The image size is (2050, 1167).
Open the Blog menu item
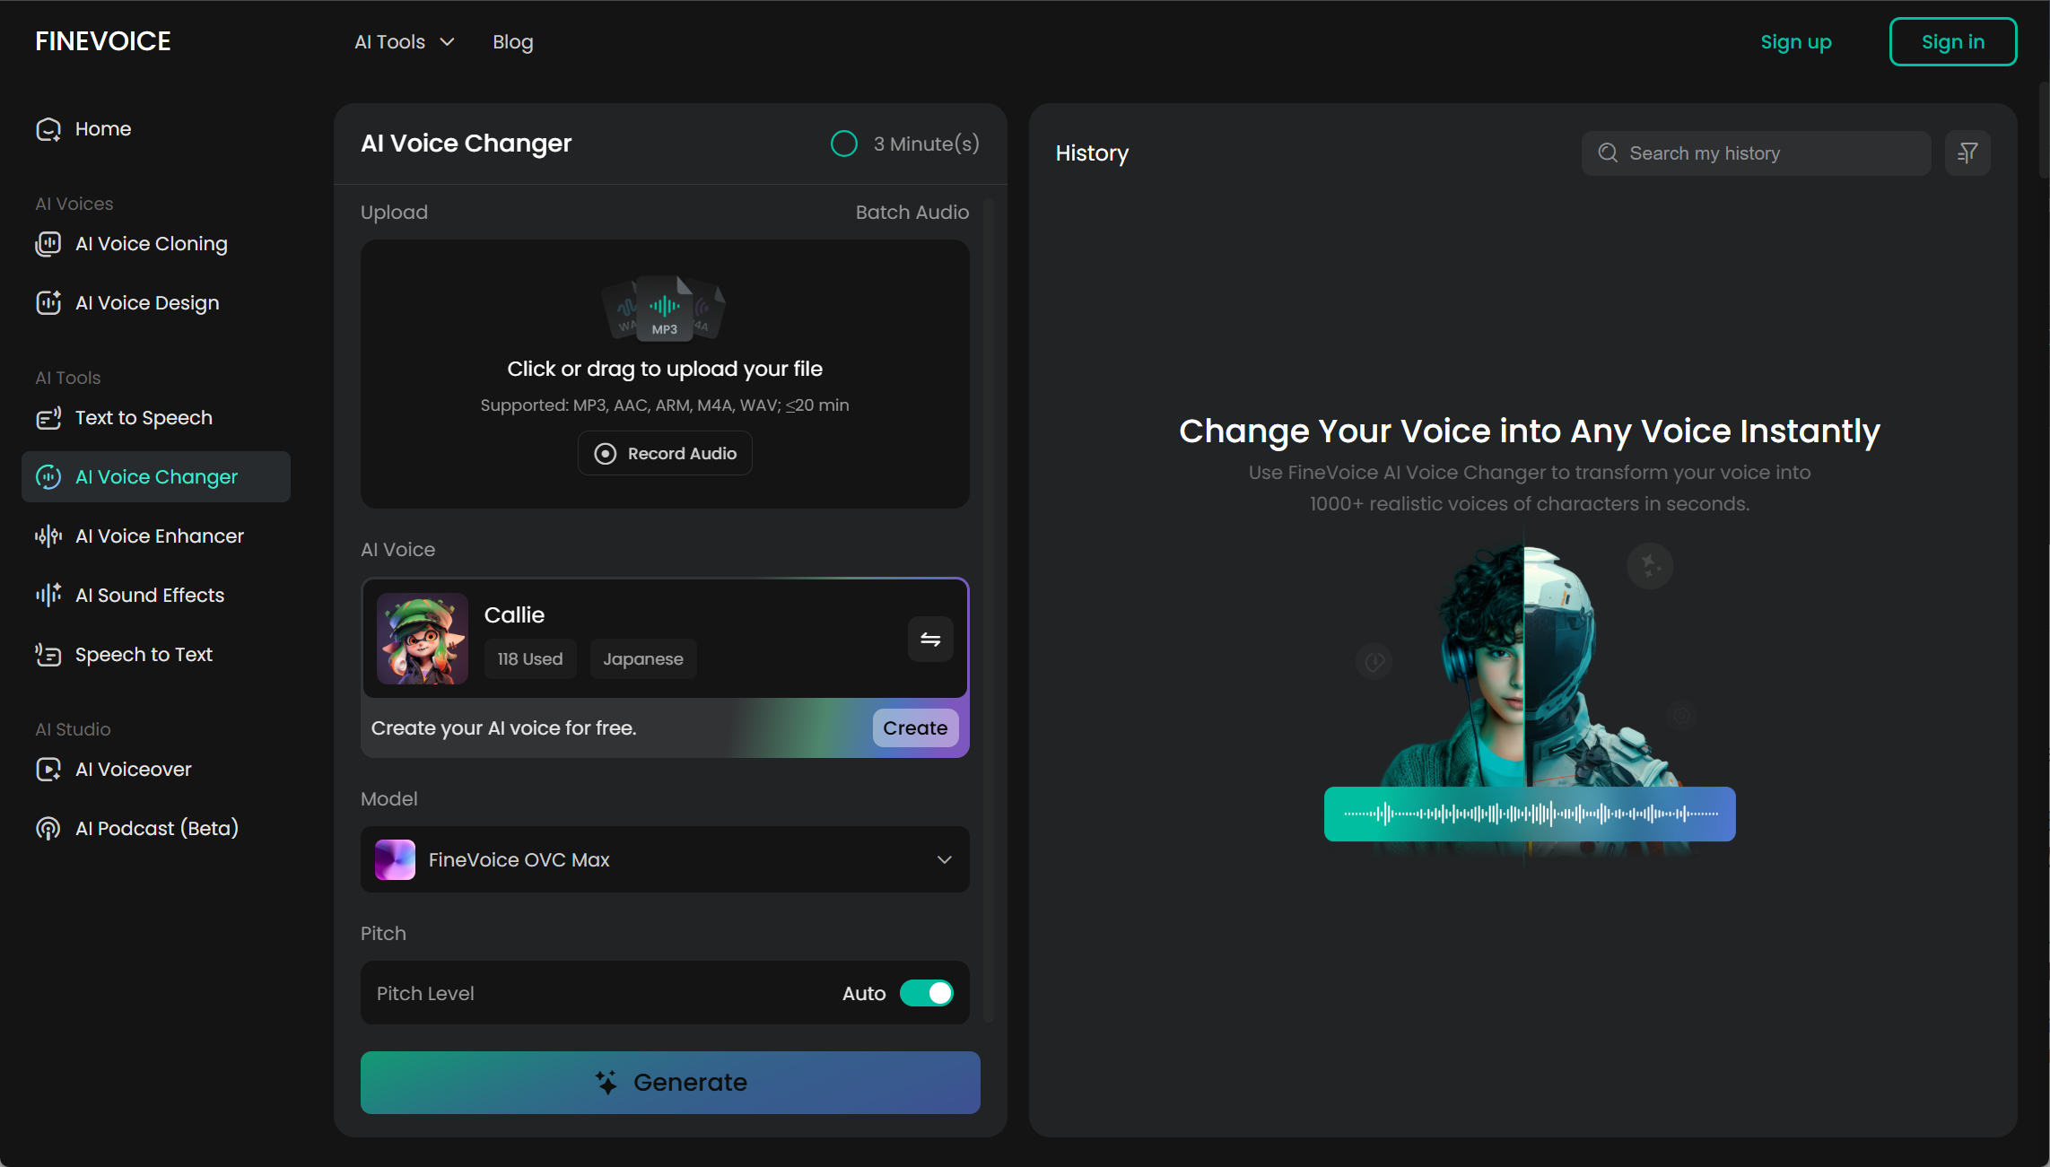point(512,42)
